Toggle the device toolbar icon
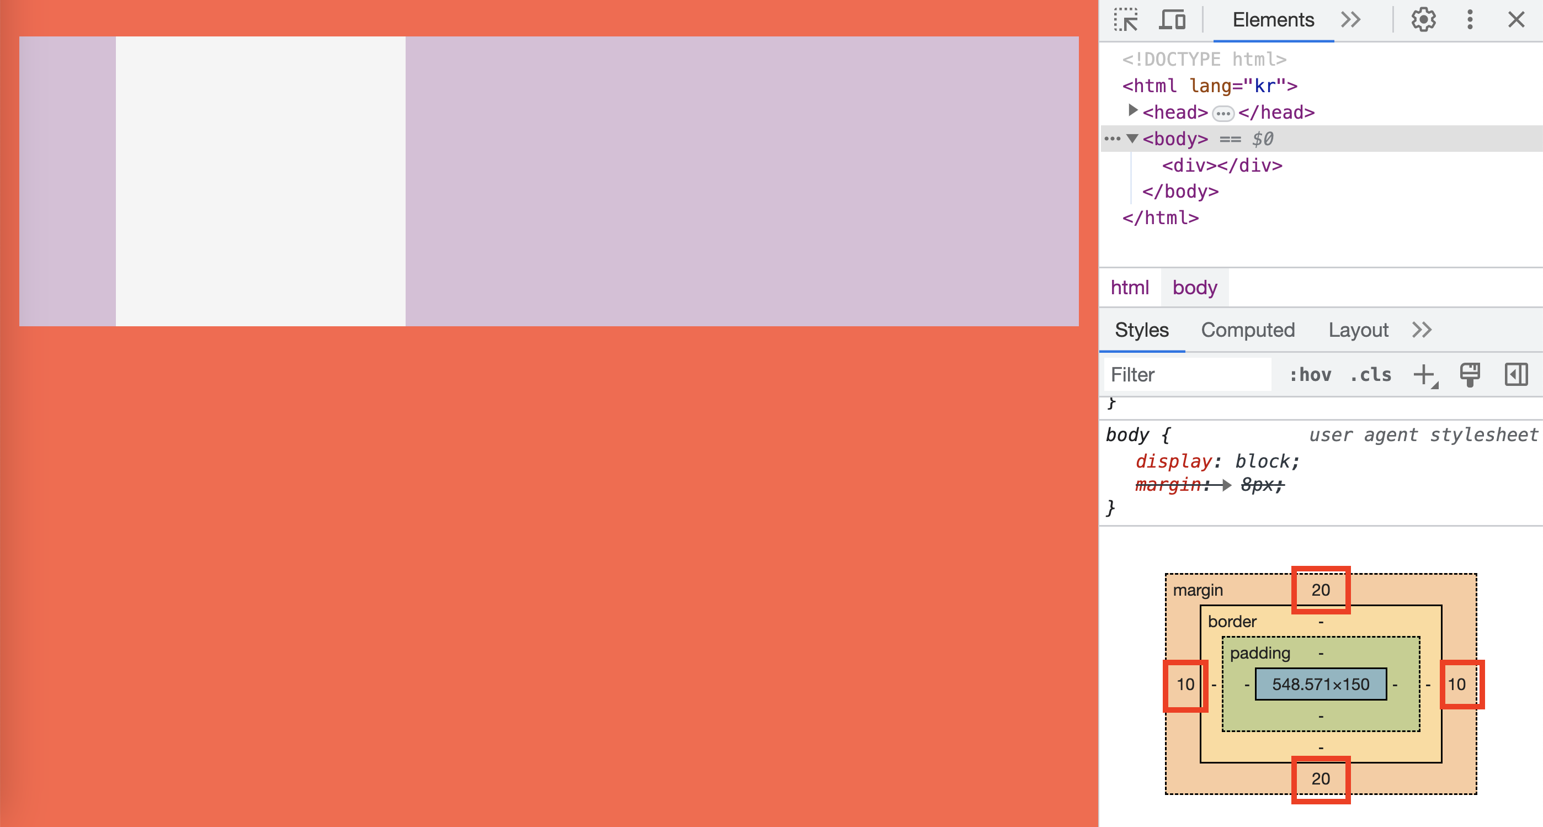Screen dimensions: 1543x827 [1172, 20]
